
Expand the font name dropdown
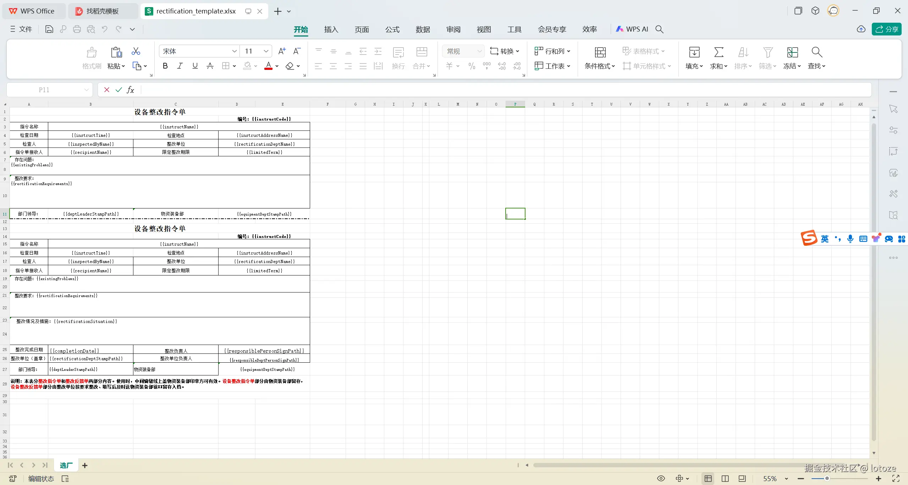(x=234, y=51)
